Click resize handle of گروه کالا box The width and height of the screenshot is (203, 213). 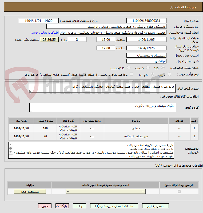[31, 111]
